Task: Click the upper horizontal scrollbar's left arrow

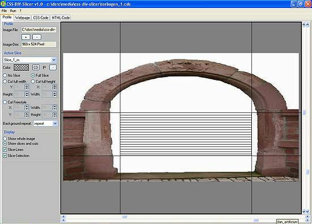Action: [x=64, y=217]
